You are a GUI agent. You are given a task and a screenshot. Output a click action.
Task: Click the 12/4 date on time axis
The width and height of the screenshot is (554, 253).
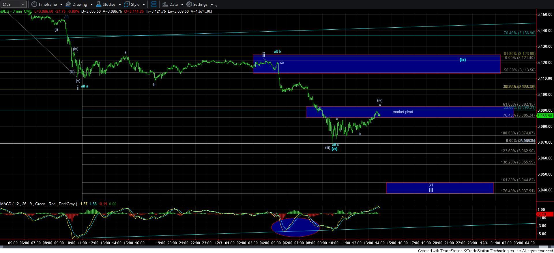pyautogui.click(x=484, y=243)
